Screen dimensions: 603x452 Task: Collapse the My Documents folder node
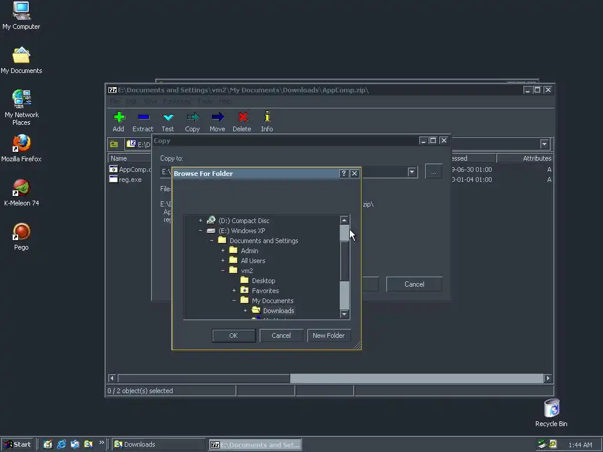pyautogui.click(x=234, y=301)
